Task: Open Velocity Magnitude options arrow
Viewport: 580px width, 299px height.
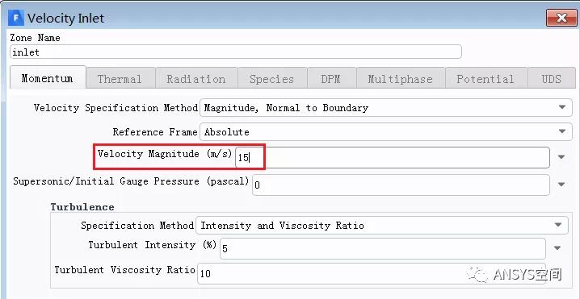Action: point(561,157)
